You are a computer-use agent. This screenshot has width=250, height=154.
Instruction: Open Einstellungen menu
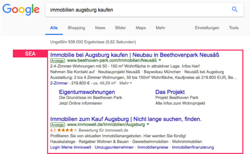pos(207,28)
